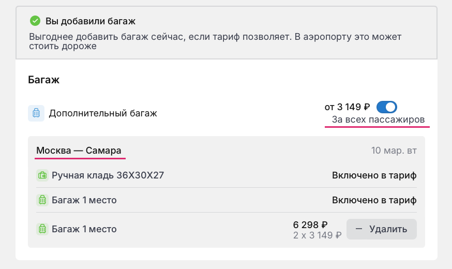Click the Вы добавили багаж notification title
452x269 pixels.
[91, 21]
